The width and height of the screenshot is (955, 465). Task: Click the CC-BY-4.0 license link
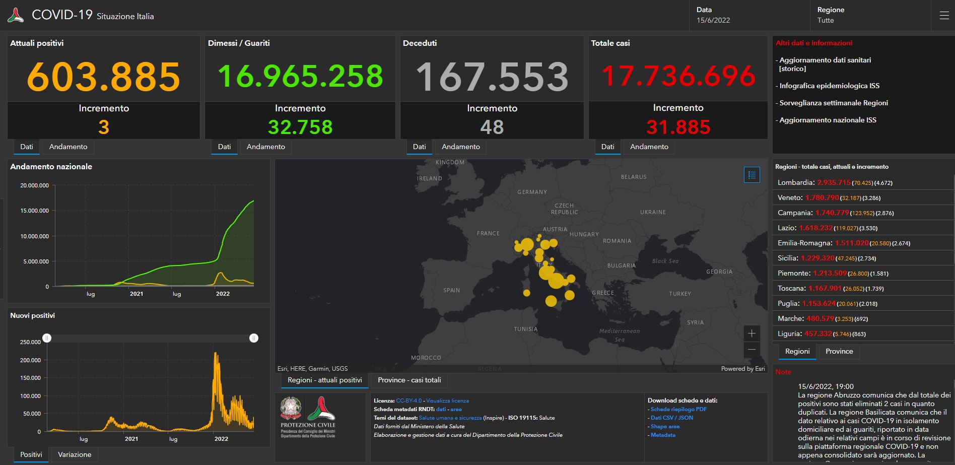(408, 401)
